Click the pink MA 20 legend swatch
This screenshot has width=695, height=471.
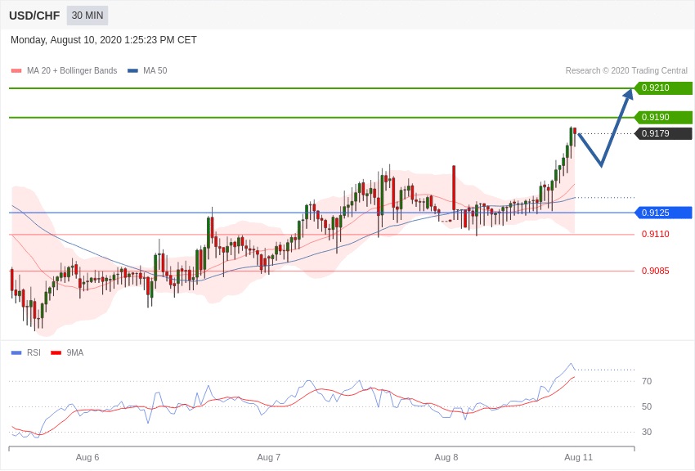(16, 70)
